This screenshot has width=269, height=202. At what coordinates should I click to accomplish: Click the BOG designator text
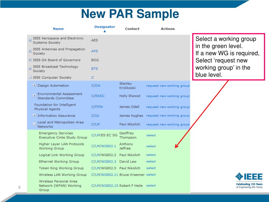click(95, 60)
